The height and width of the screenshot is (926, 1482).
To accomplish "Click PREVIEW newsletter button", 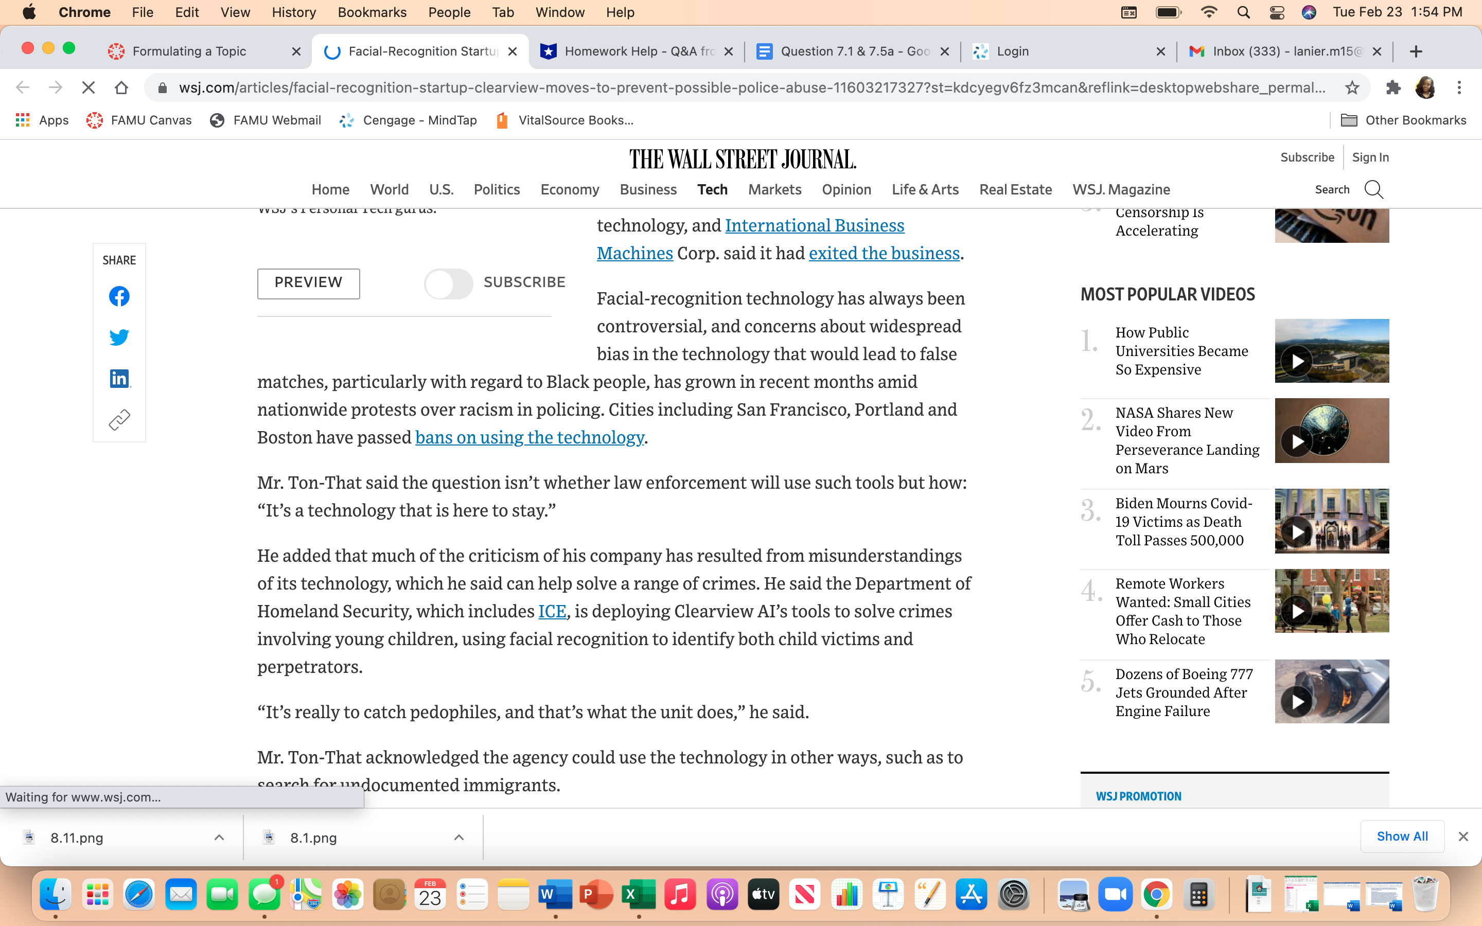I will coord(308,283).
